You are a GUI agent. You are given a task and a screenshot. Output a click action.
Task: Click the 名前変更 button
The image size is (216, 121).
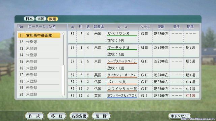79,116
